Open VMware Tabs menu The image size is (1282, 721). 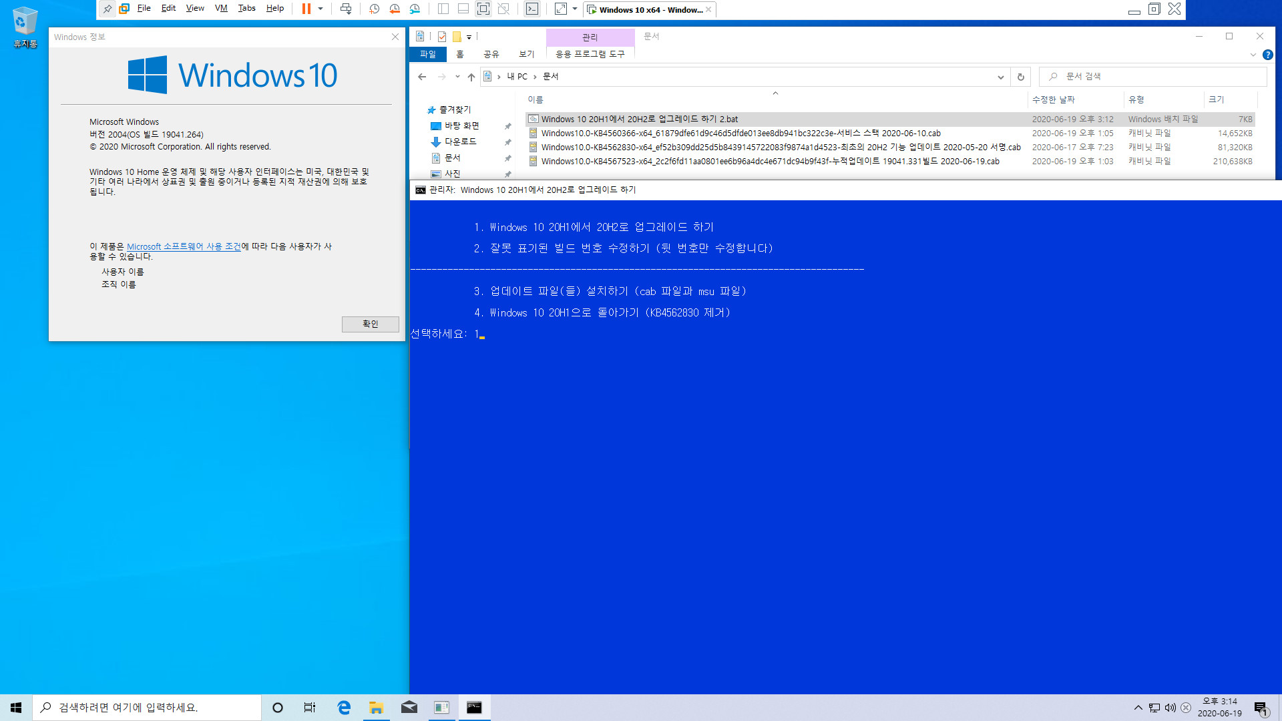pos(247,8)
